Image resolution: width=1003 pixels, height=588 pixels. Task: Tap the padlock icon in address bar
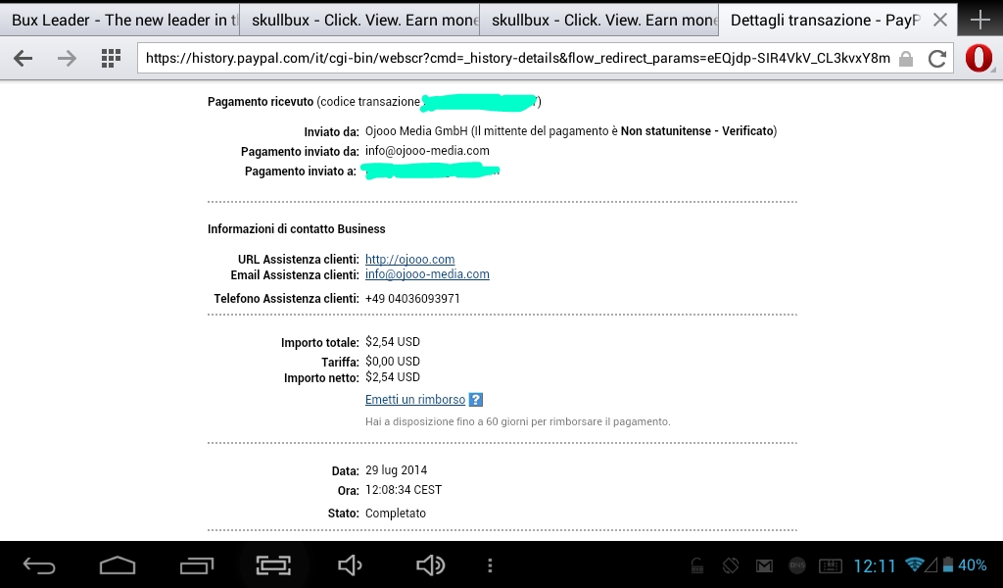tap(906, 59)
